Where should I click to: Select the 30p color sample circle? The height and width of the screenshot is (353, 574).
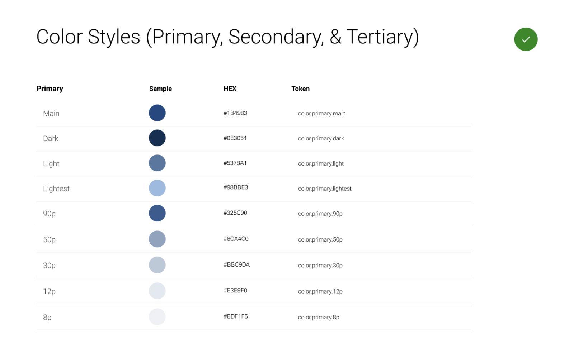tap(157, 265)
